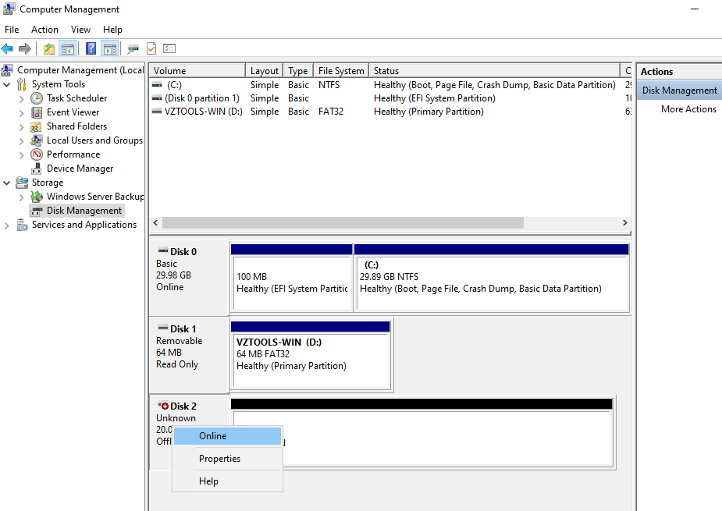Click Disk Management in the Actions pane
The width and height of the screenshot is (722, 511).
click(680, 90)
